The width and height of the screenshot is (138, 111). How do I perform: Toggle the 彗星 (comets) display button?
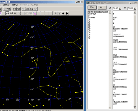[11, 14]
